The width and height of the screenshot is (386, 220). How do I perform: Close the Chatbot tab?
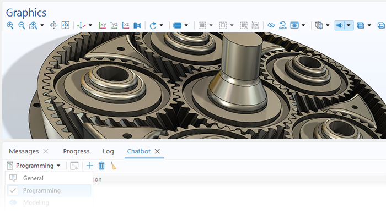coord(157,151)
